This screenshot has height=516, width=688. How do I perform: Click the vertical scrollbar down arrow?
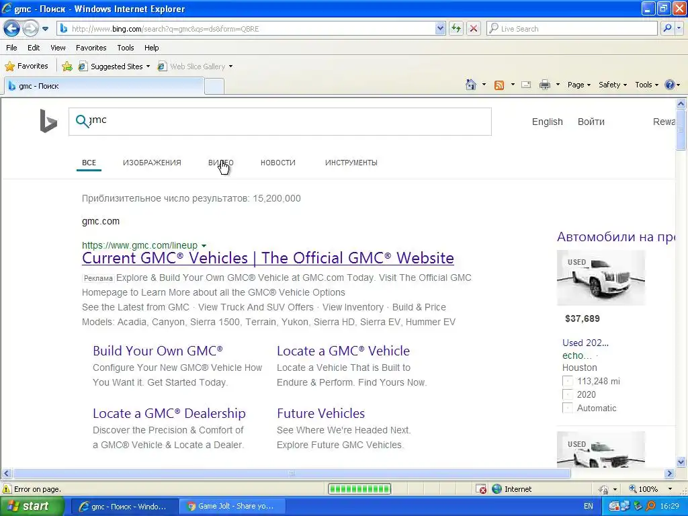[681, 462]
